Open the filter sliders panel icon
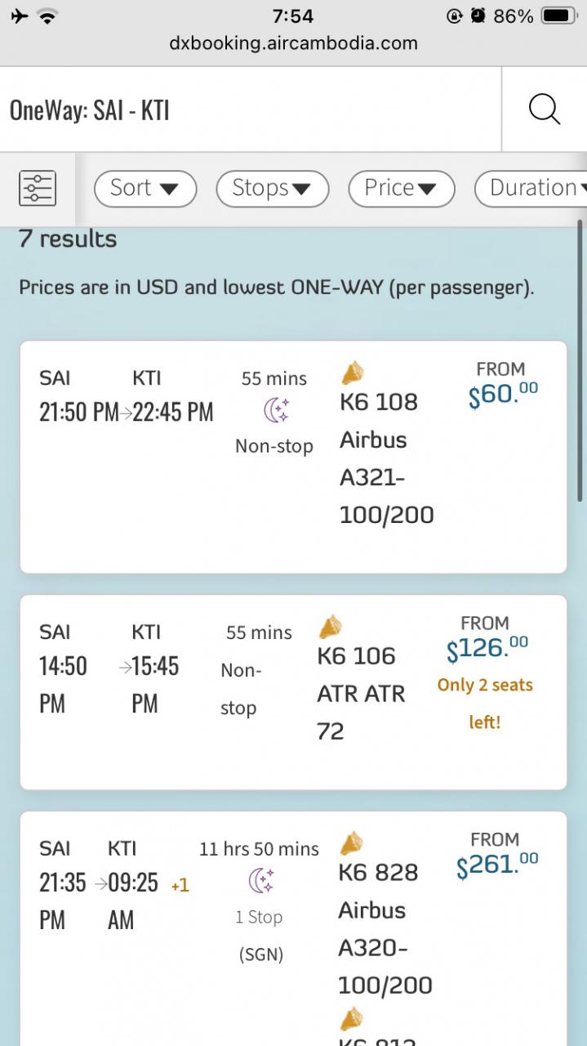587x1046 pixels. pyautogui.click(x=38, y=188)
